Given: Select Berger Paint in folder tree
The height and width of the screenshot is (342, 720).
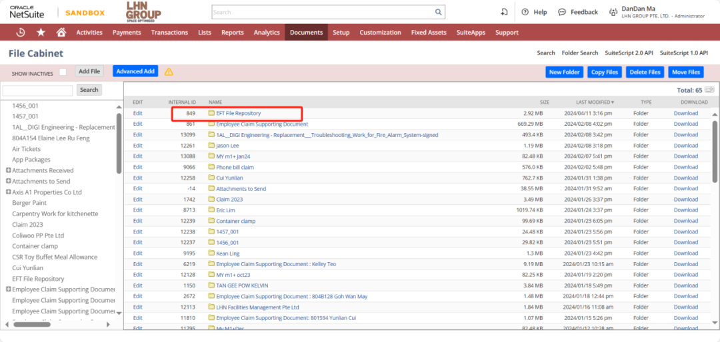Looking at the screenshot, I should pyautogui.click(x=29, y=203).
